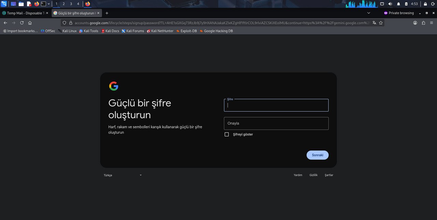Close the Güçlü bir şifre oluşturun tab

pyautogui.click(x=99, y=13)
